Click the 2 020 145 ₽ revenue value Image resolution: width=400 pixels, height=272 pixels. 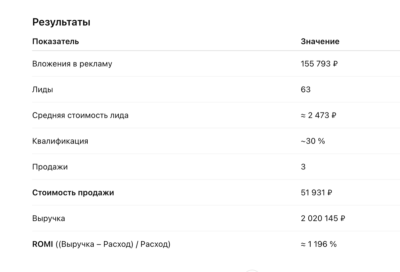[323, 219]
